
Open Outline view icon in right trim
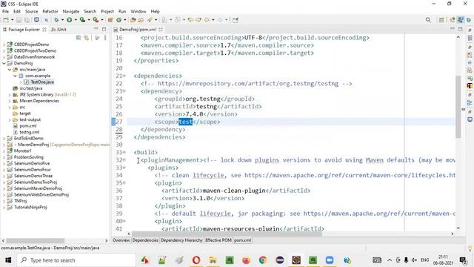(470, 103)
